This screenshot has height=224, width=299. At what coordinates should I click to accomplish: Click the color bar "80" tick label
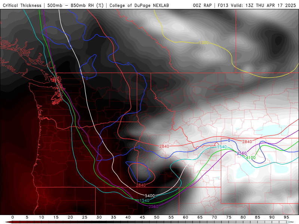243,217
